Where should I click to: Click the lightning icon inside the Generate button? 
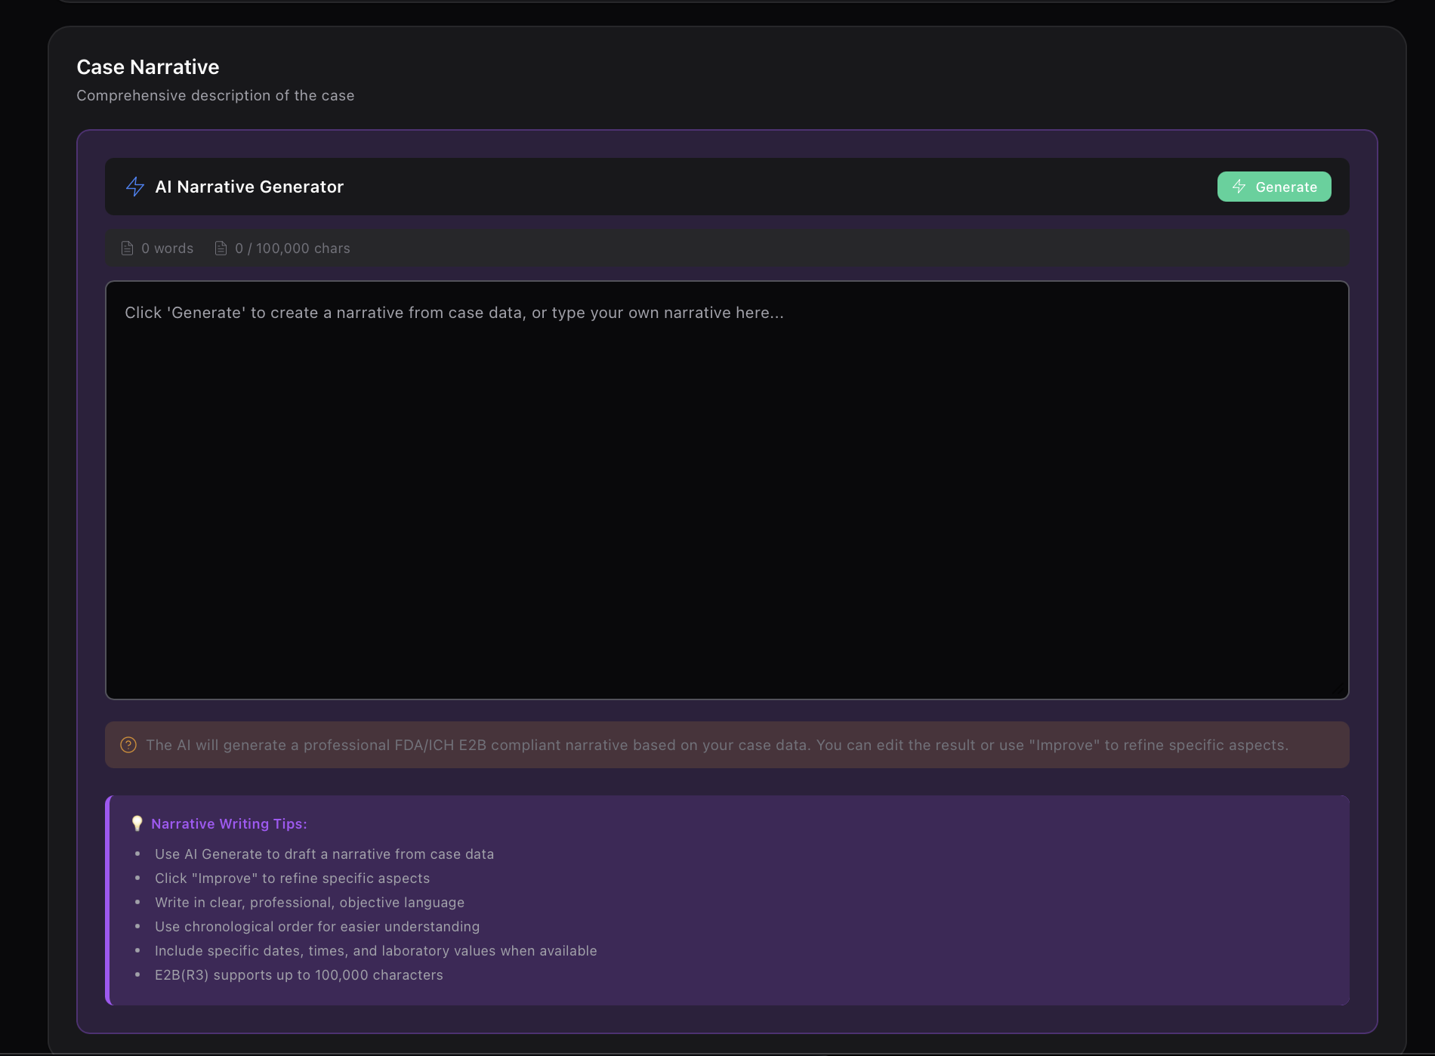click(x=1239, y=187)
